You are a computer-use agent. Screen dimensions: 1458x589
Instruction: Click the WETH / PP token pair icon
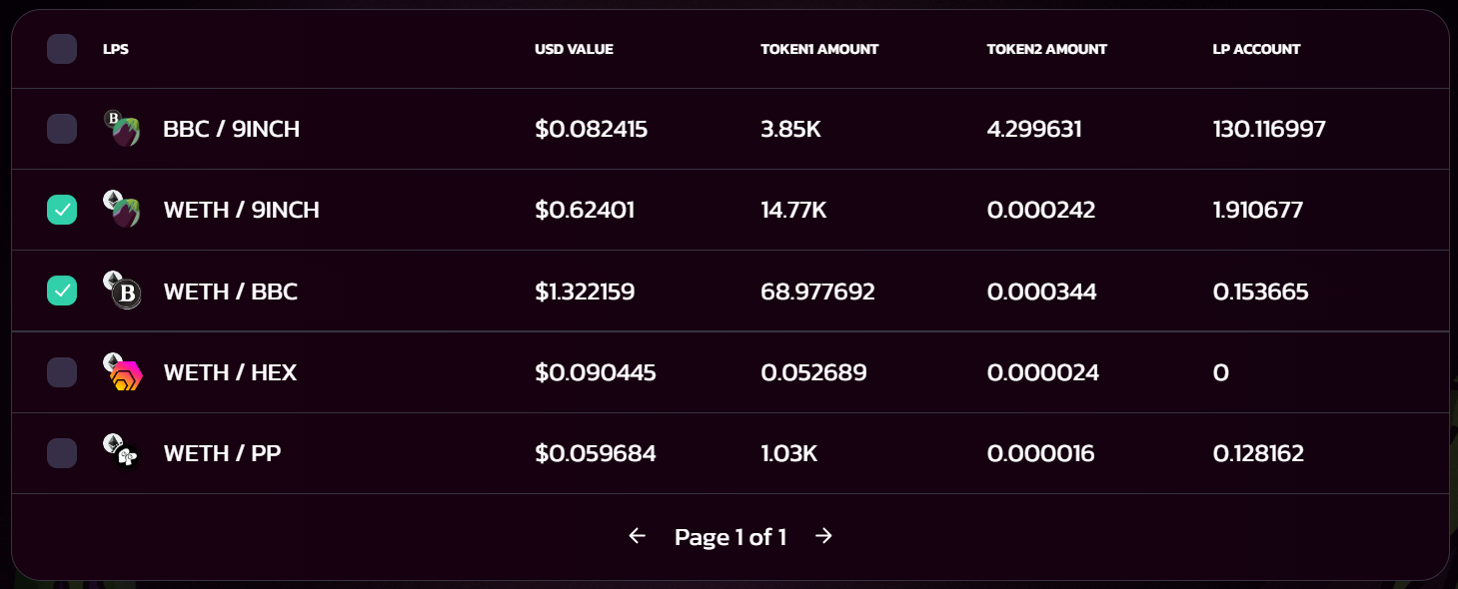point(122,453)
